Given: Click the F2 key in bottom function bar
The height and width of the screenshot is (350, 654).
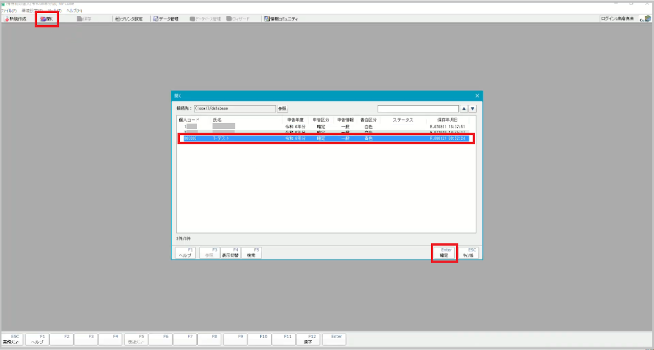Looking at the screenshot, I should click(62, 339).
